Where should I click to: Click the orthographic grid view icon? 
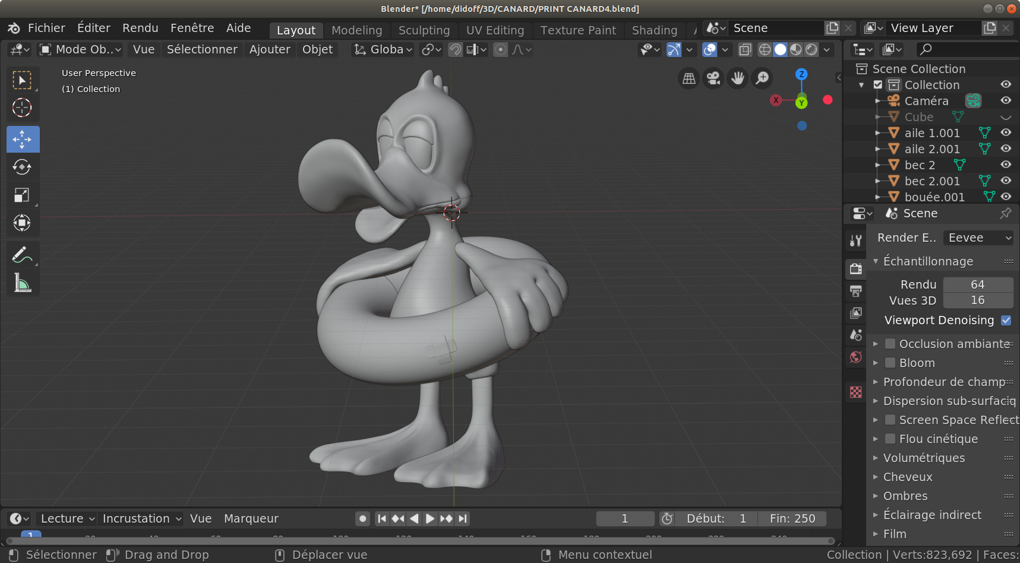(x=689, y=78)
